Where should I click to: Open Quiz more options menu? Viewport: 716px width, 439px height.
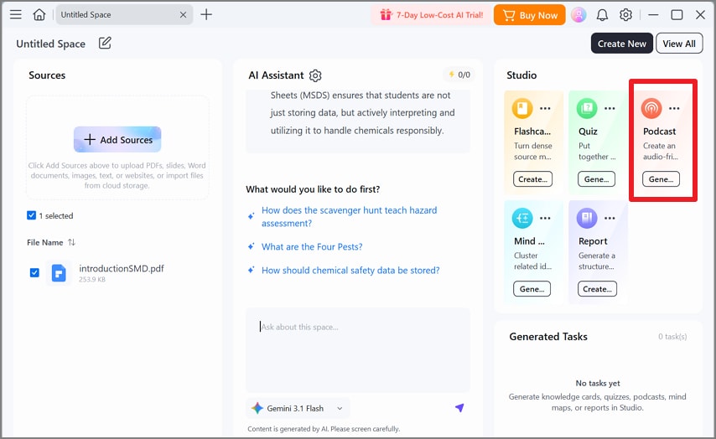pos(610,108)
